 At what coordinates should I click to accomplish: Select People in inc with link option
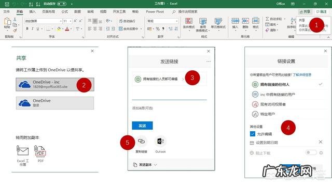click(287, 95)
